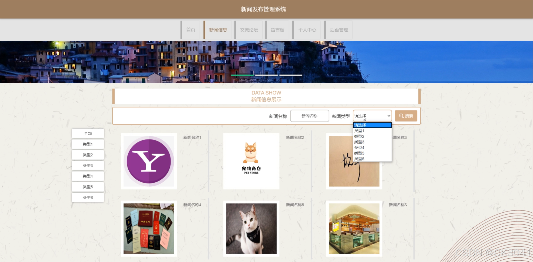533x262 pixels.
Task: Filter by 类型3 in the left sidebar
Action: pyautogui.click(x=88, y=166)
